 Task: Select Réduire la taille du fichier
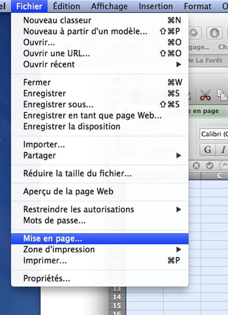(x=100, y=174)
